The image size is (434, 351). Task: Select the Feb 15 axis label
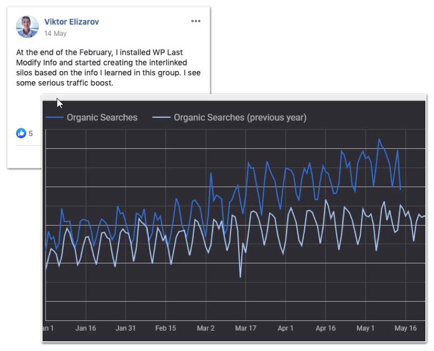(166, 328)
